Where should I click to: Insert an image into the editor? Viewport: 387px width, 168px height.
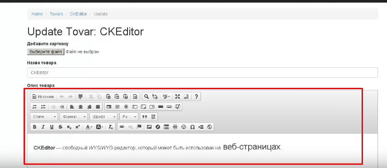coord(149,127)
